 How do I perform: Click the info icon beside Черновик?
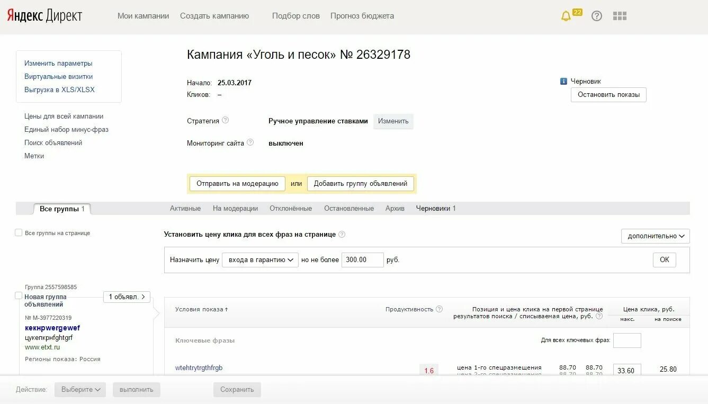click(x=562, y=81)
